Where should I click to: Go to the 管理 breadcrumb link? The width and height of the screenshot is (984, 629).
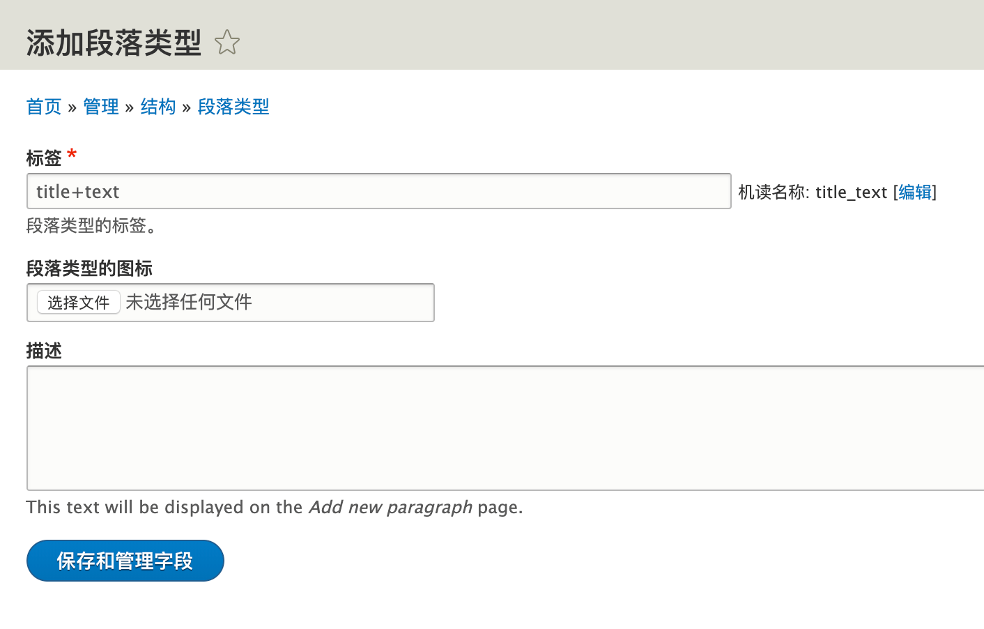coord(101,107)
